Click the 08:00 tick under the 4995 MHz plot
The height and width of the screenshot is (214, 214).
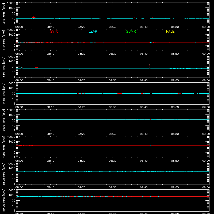(19, 161)
